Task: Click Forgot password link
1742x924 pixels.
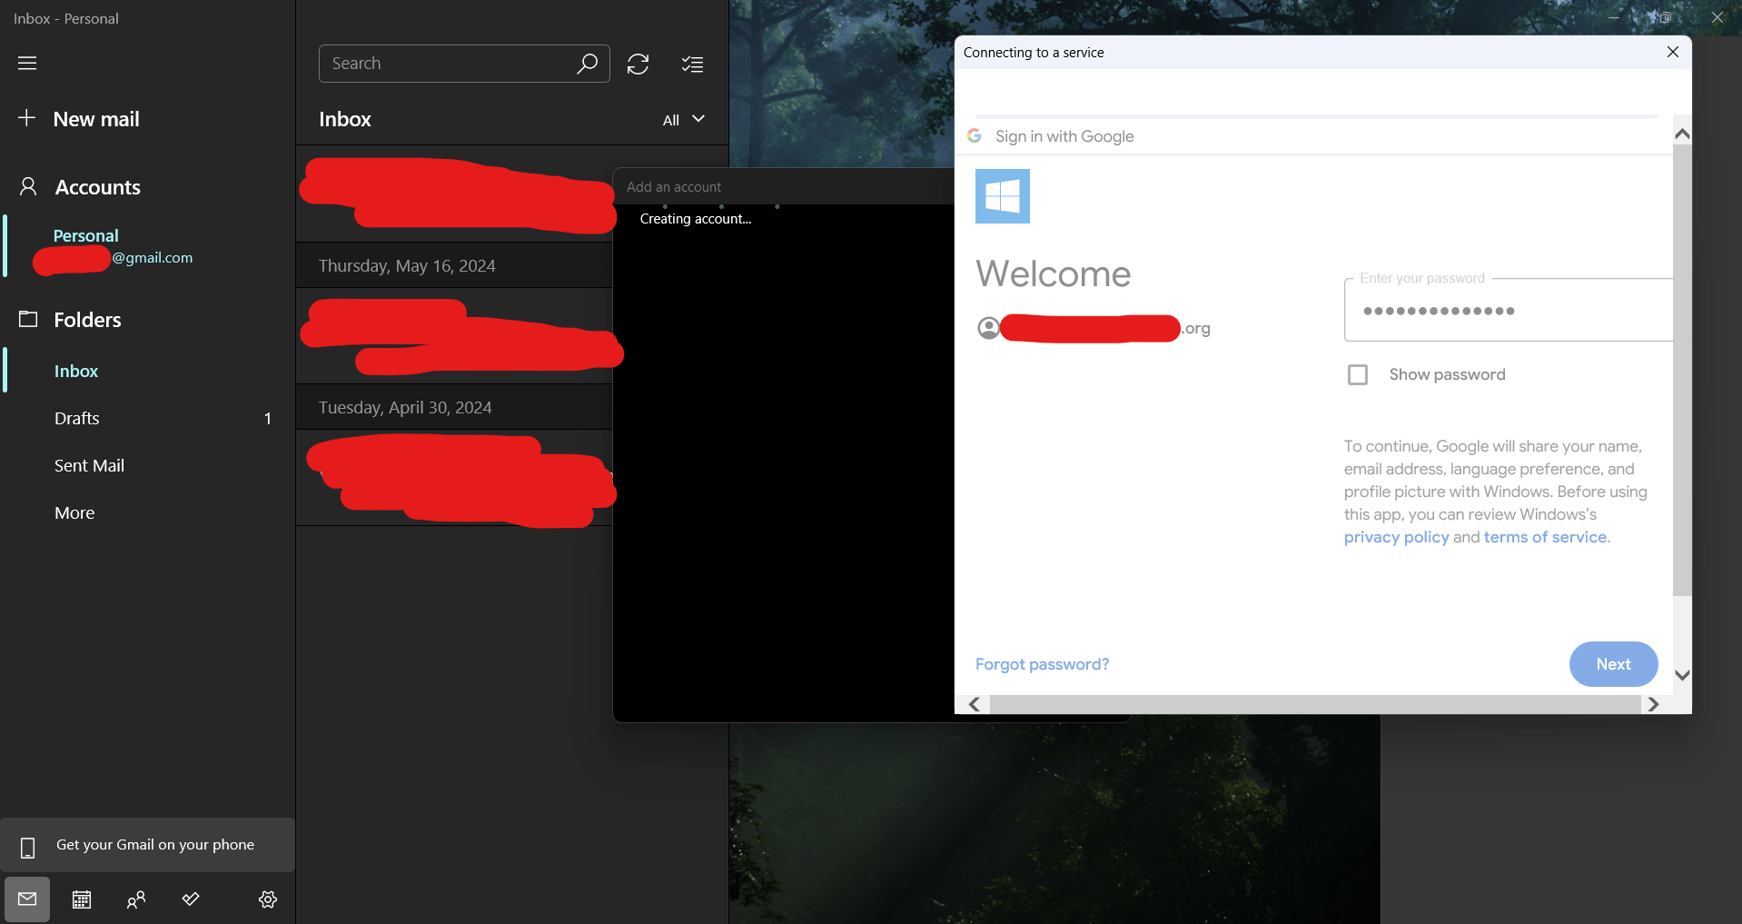Action: [1042, 664]
